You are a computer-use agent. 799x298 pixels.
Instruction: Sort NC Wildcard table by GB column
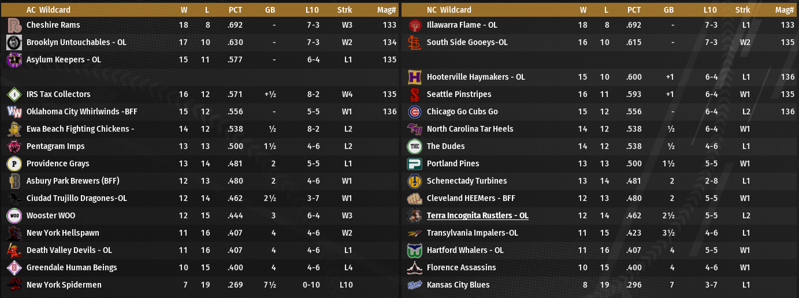669,10
